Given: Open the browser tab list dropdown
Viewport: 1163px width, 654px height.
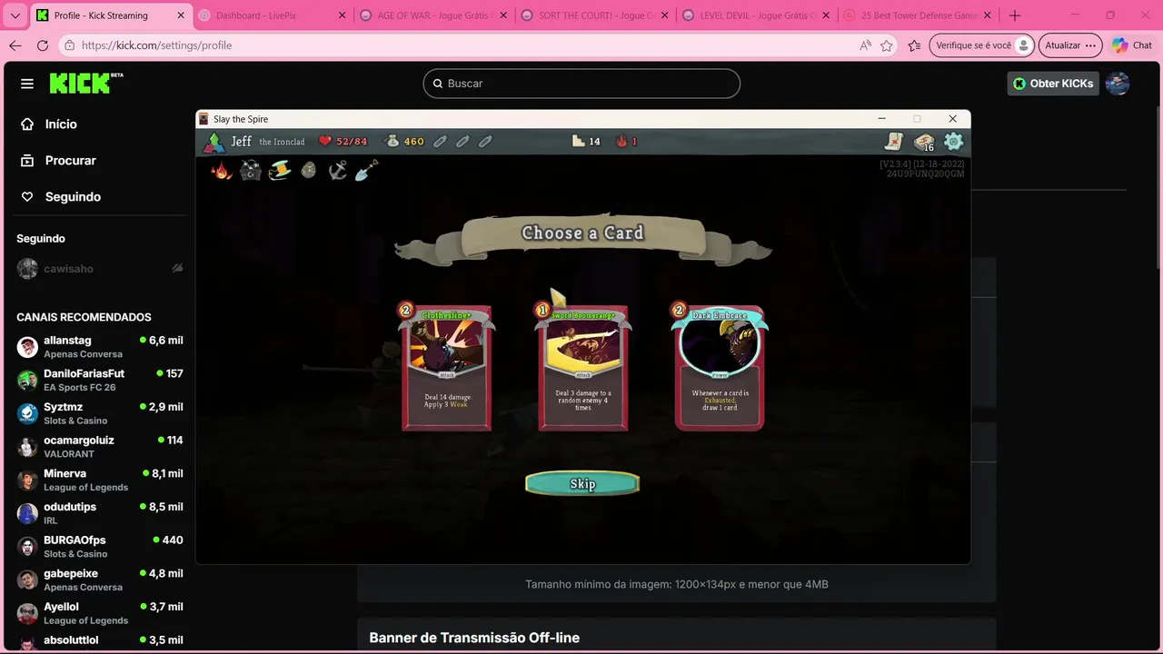Looking at the screenshot, I should (15, 15).
